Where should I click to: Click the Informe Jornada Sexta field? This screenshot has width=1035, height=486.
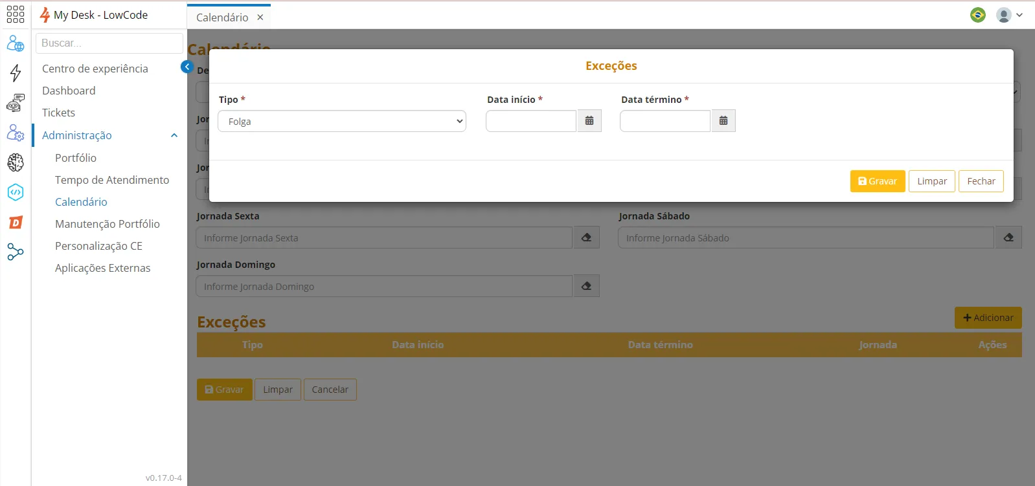point(384,237)
